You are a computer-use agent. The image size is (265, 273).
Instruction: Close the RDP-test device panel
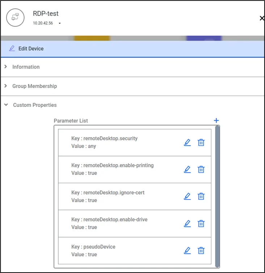point(262,18)
